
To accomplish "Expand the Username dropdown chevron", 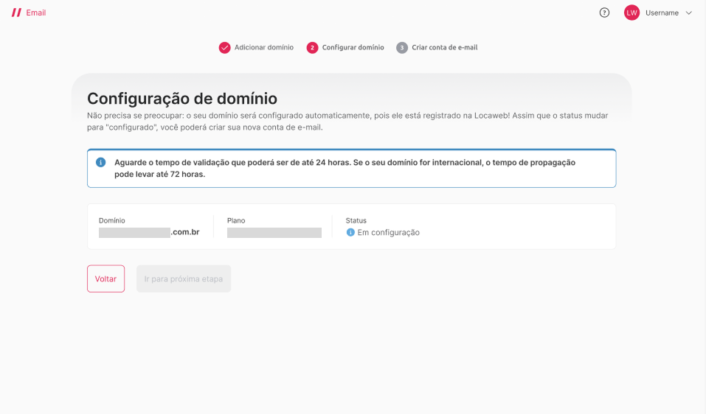I will [x=689, y=13].
